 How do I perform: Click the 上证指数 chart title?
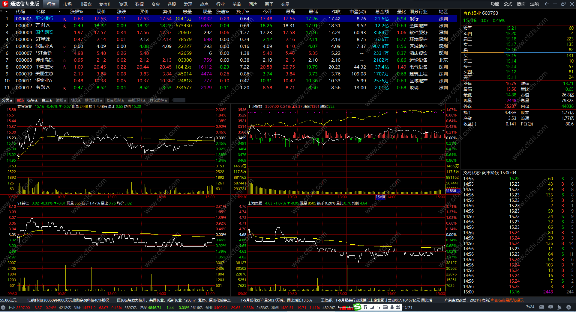255,107
